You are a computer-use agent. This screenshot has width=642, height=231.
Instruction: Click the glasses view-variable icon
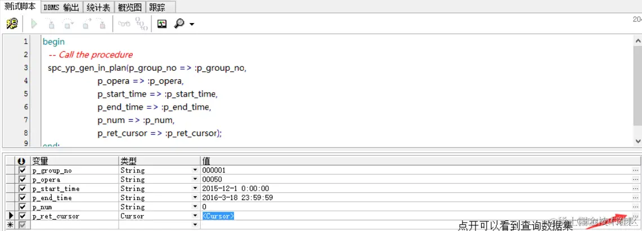[x=124, y=24]
